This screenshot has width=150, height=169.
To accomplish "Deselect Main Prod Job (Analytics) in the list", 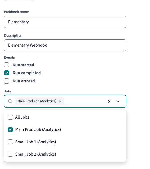I will (10, 129).
